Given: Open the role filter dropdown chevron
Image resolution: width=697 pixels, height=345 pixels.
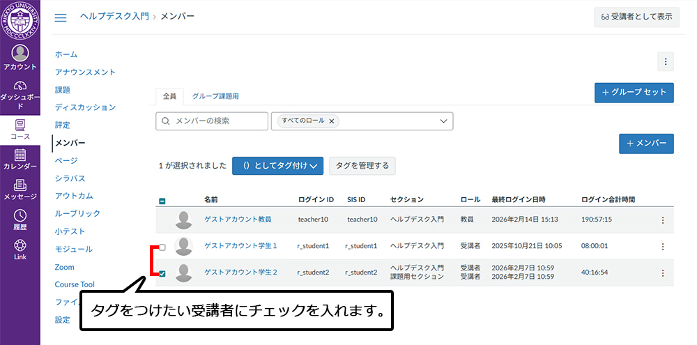Looking at the screenshot, I should coord(443,121).
